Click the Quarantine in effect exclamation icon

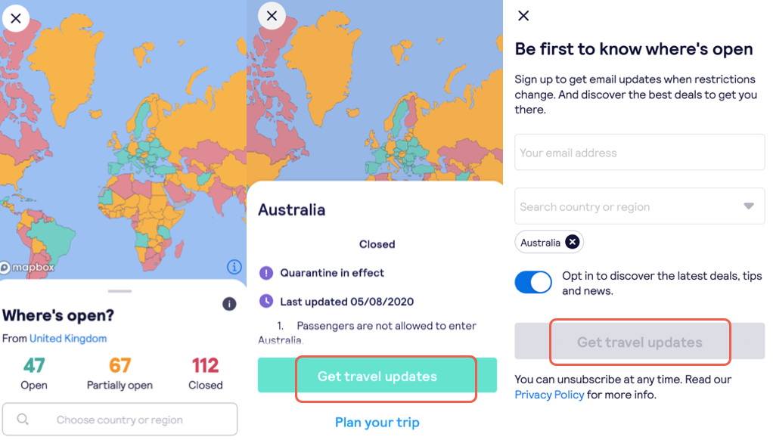[266, 272]
